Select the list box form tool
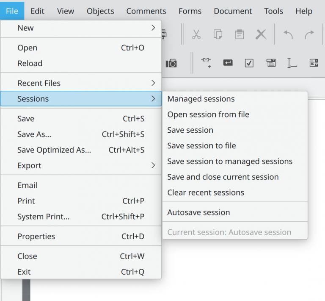Screen dimensions: 325x301 coord(314,63)
